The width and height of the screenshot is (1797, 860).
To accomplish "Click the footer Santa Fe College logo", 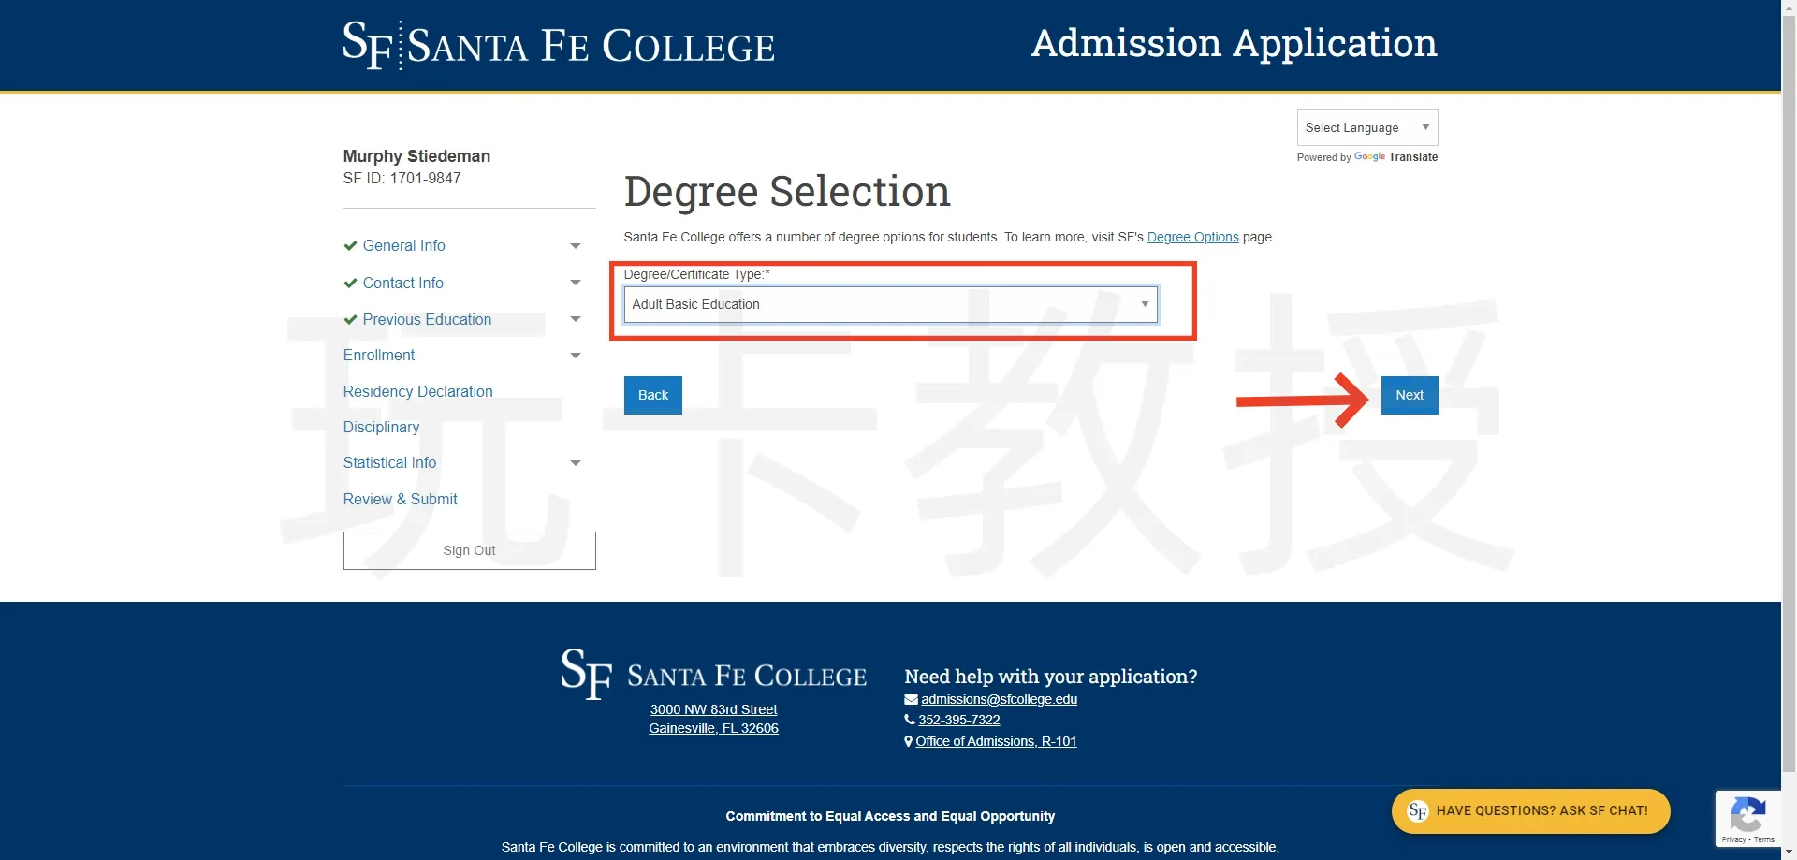I will point(713,674).
